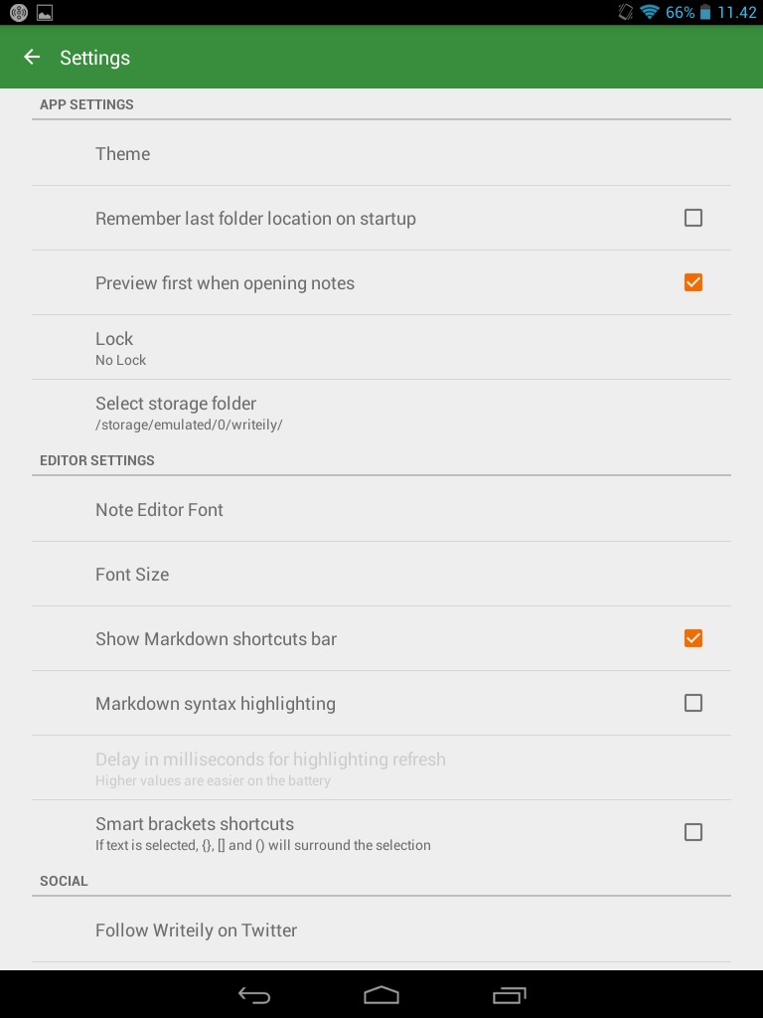Tap the Settings title in header
The height and width of the screenshot is (1018, 763).
94,58
